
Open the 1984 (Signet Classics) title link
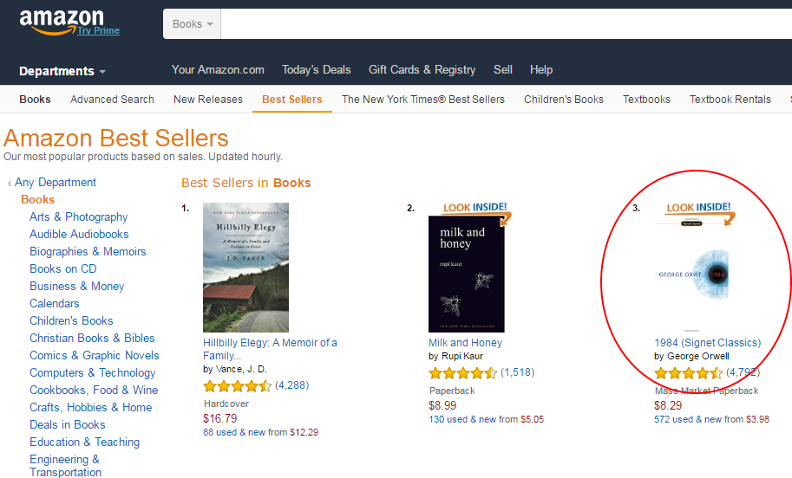pos(707,343)
